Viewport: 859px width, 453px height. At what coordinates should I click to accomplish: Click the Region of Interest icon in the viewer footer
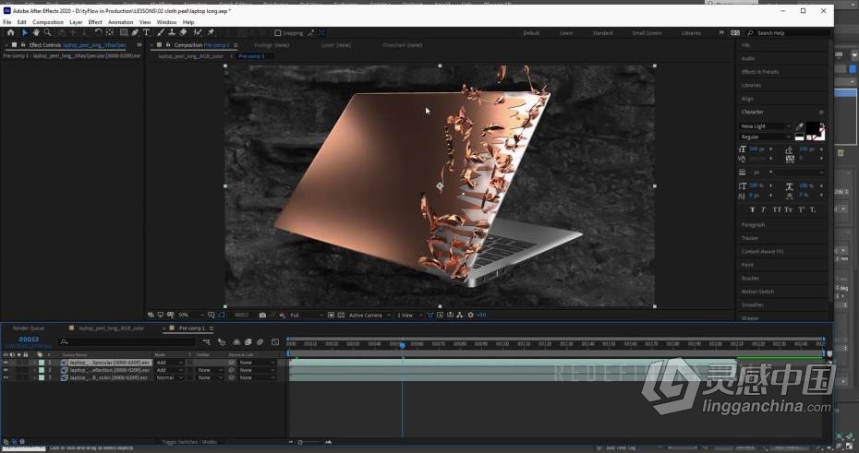click(x=331, y=316)
